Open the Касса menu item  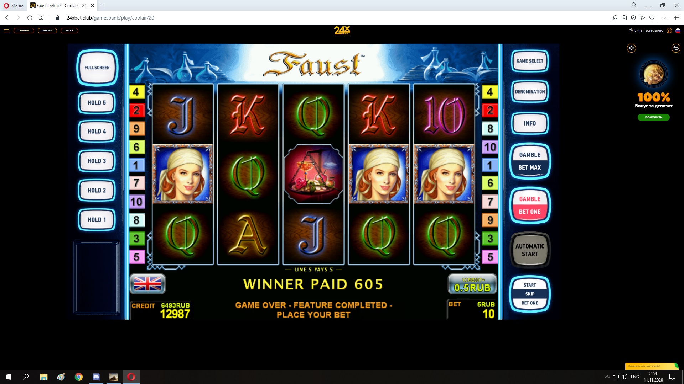pyautogui.click(x=69, y=31)
